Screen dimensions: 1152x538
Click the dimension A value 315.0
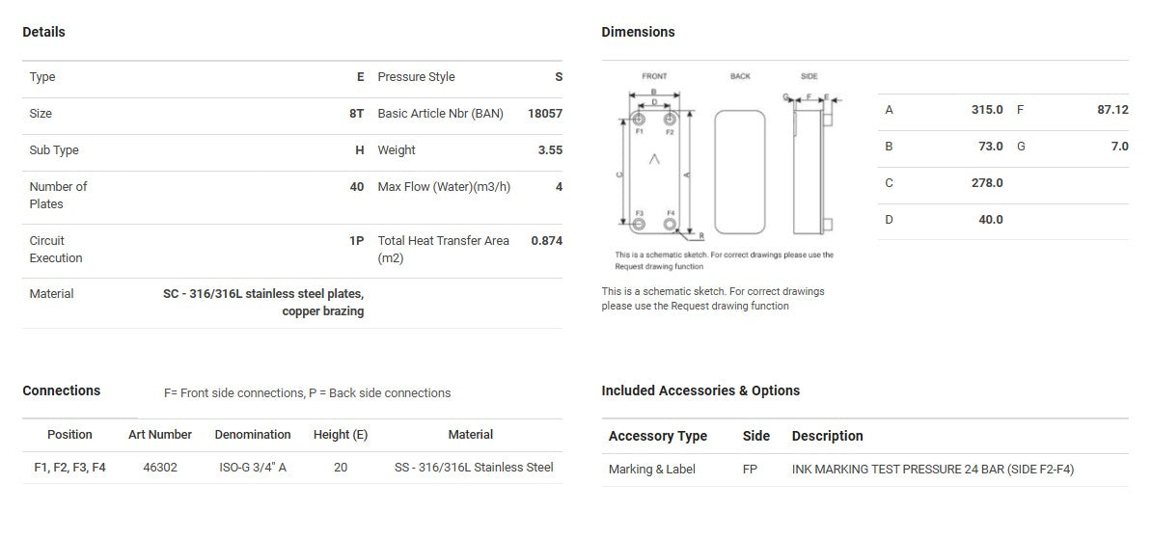coord(986,110)
